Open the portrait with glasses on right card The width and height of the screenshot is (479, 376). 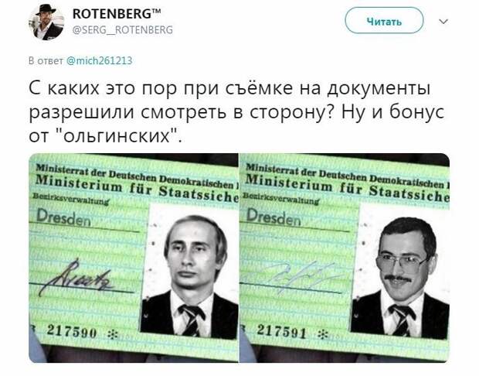point(400,272)
